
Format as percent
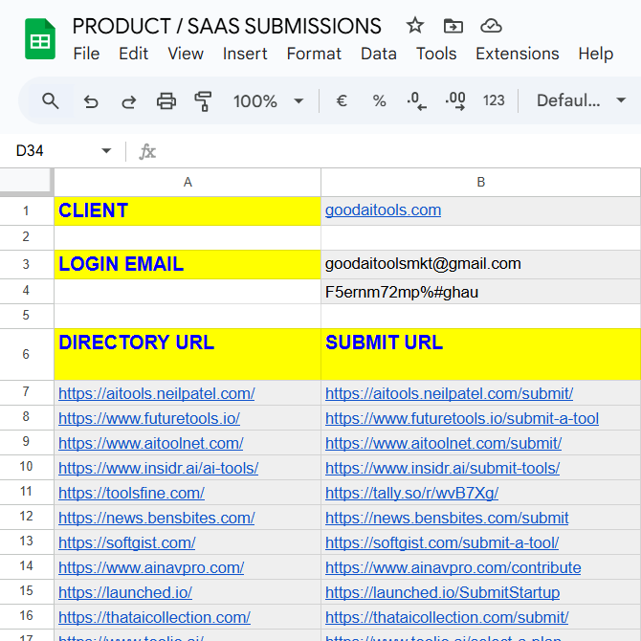pyautogui.click(x=379, y=100)
